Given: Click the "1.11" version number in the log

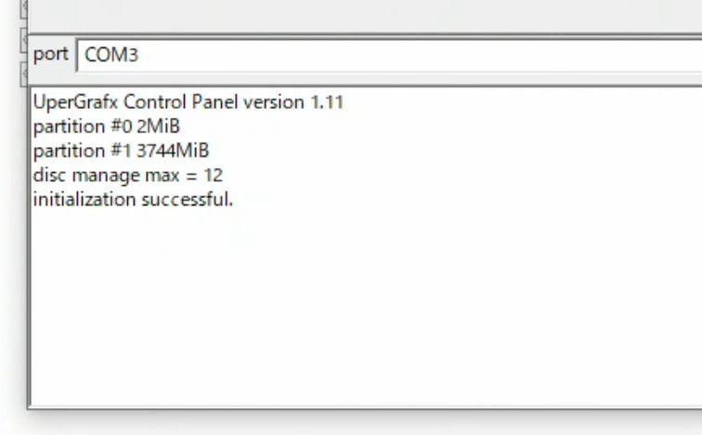Looking at the screenshot, I should tap(327, 102).
